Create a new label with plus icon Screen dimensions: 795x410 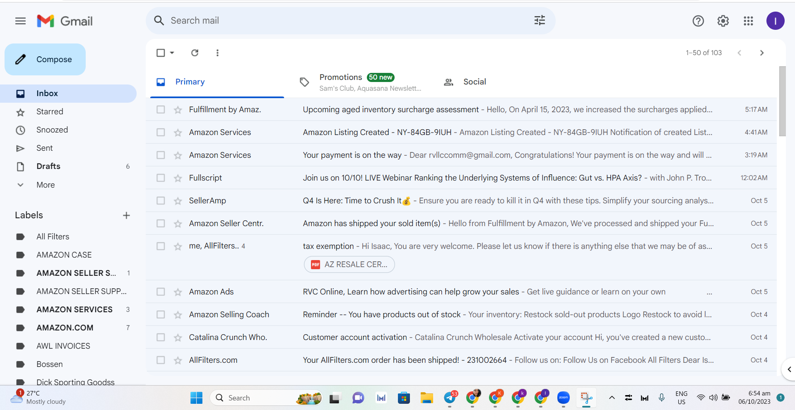(x=126, y=215)
